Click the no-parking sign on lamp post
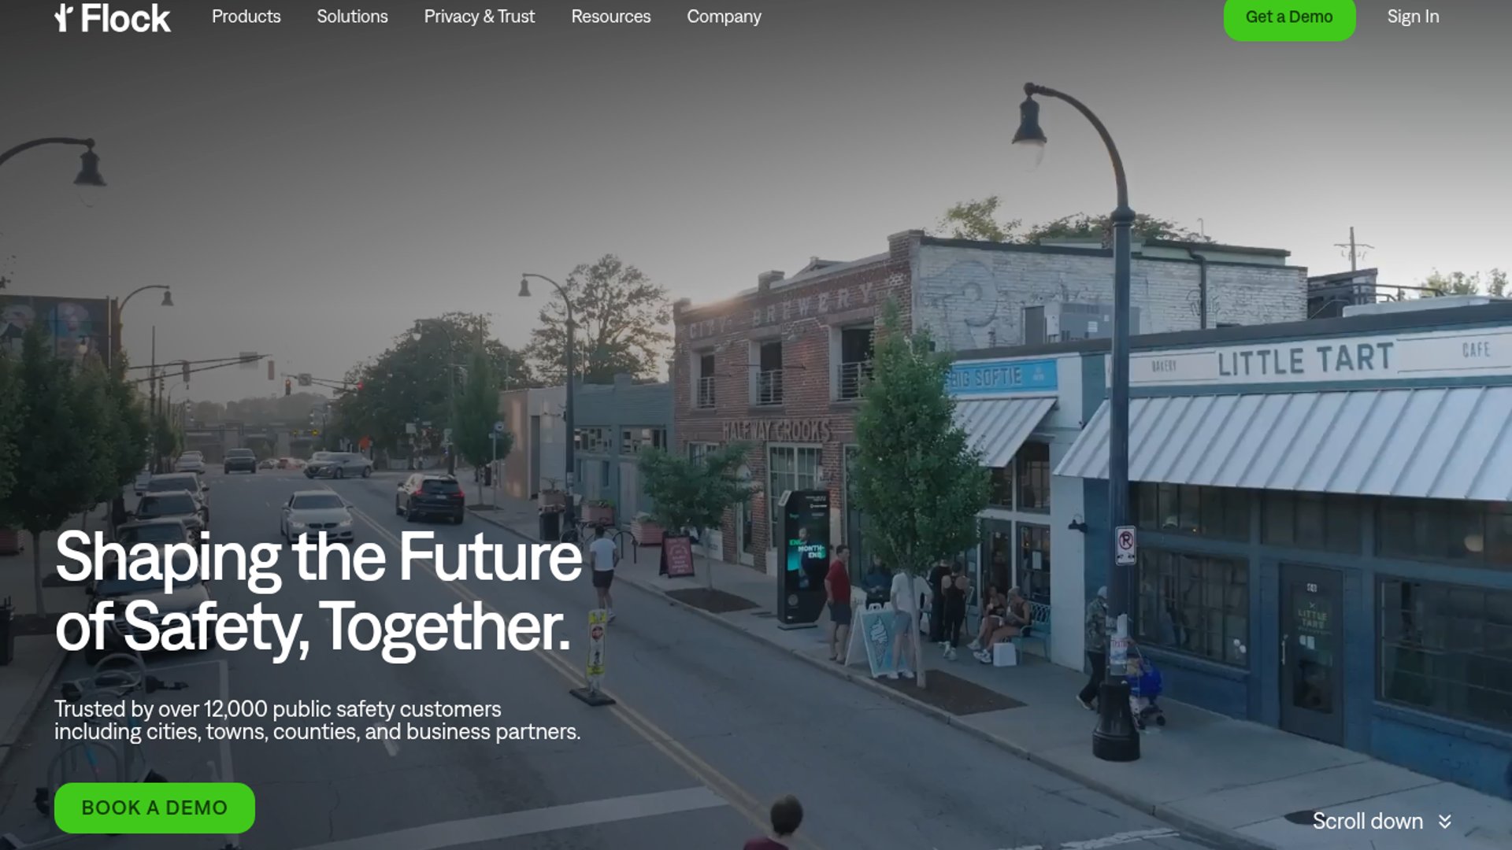 point(1125,545)
